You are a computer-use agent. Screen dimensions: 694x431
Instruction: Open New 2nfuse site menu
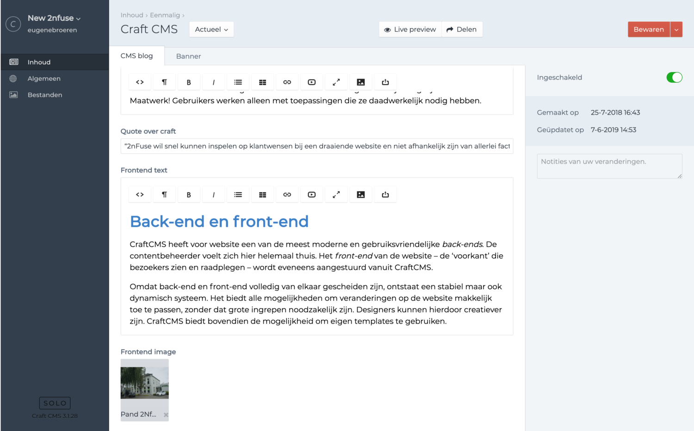pyautogui.click(x=54, y=18)
